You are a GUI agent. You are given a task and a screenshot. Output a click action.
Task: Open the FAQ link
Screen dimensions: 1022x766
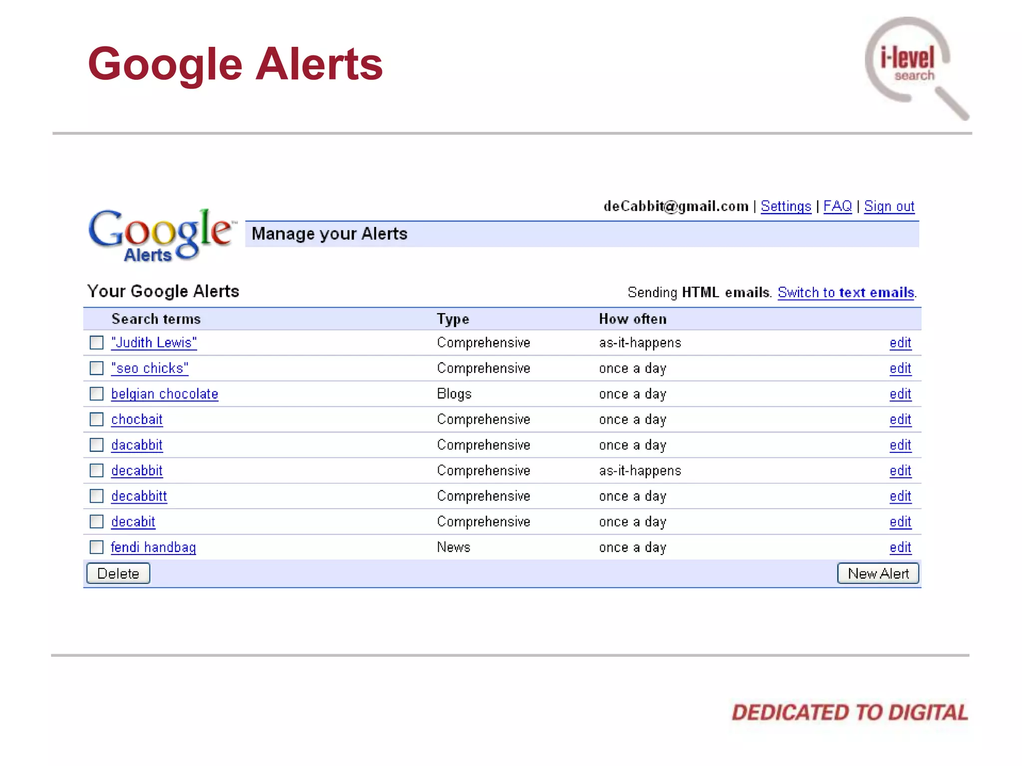pos(837,206)
